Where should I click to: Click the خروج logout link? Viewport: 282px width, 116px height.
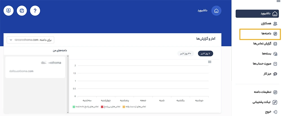(x=268, y=112)
